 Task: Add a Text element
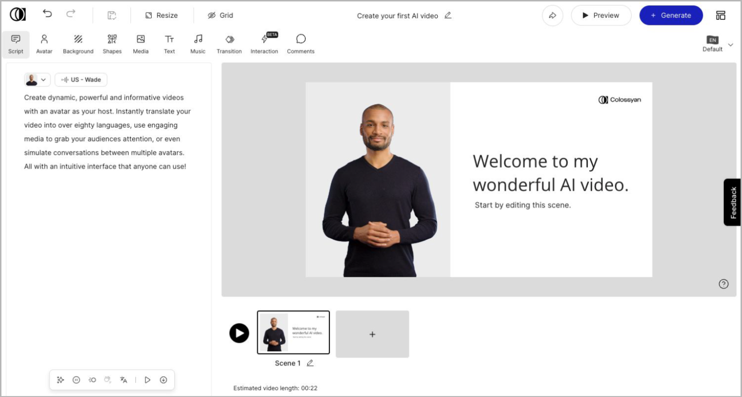(169, 43)
